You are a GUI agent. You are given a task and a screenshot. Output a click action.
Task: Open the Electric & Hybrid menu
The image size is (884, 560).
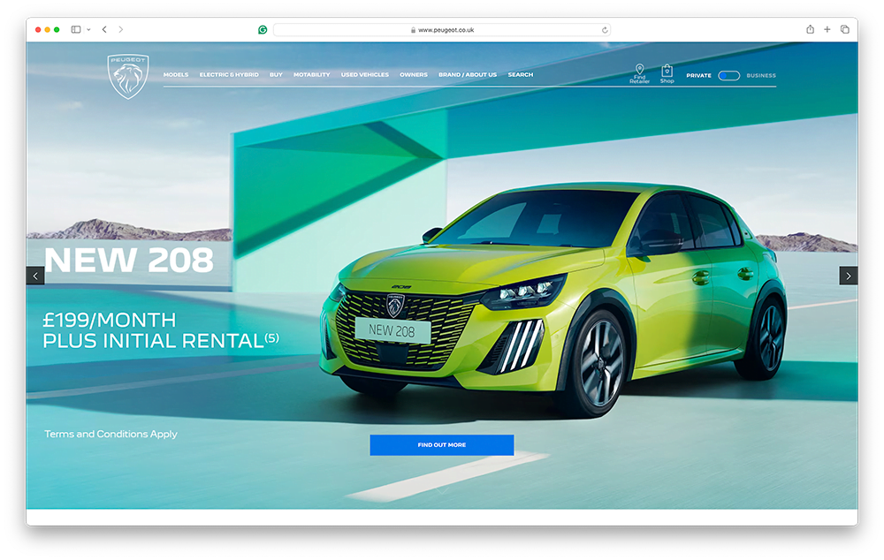[229, 74]
